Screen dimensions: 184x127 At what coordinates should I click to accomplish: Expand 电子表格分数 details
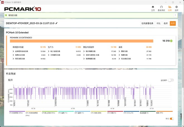point(49,51)
